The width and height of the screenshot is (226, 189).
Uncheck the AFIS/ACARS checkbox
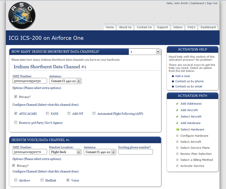click(x=16, y=114)
